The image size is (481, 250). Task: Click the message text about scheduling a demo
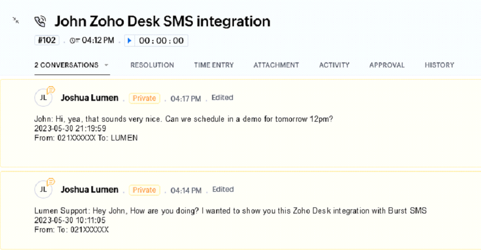click(x=184, y=119)
